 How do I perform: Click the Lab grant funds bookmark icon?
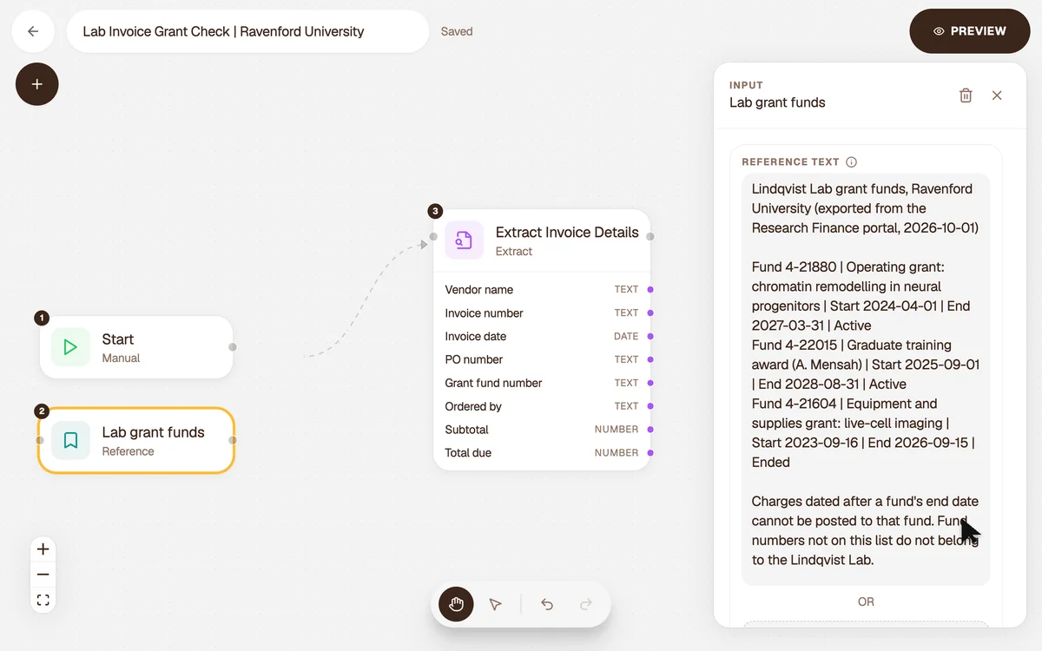[x=70, y=441]
